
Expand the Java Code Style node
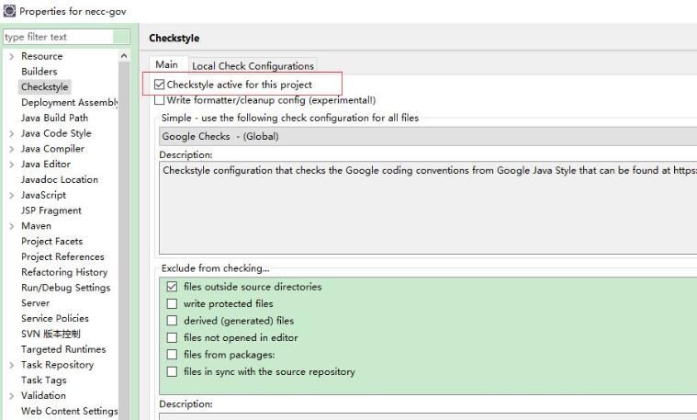(11, 133)
